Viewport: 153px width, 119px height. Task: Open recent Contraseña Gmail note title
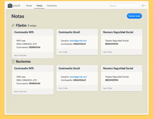69,68
